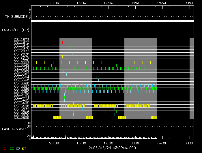The image size is (202, 153).
Task: Click the bottom axis 08:00 label
Action: click(x=135, y=143)
